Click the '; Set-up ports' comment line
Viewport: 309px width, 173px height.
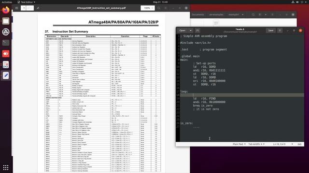pos(204,63)
